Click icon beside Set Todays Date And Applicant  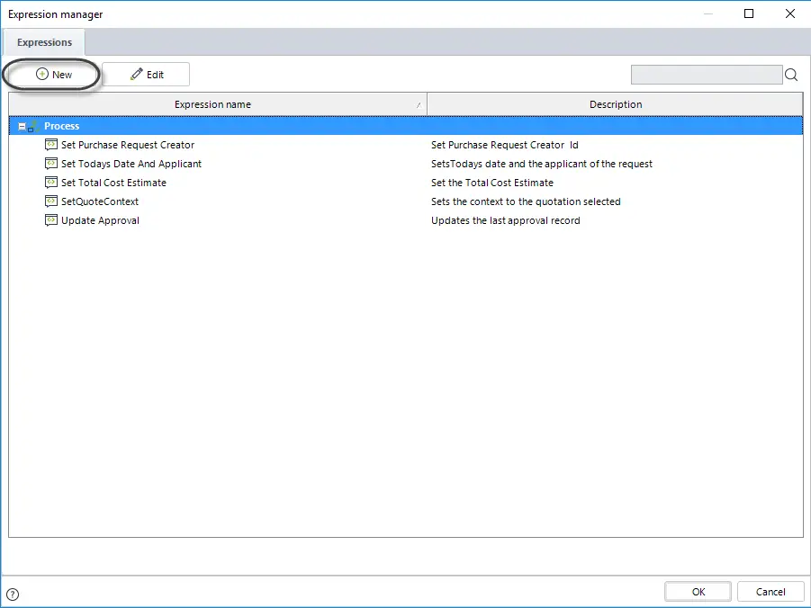click(x=50, y=164)
